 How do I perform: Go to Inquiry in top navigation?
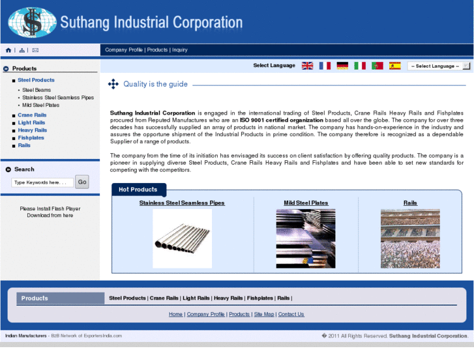[179, 50]
